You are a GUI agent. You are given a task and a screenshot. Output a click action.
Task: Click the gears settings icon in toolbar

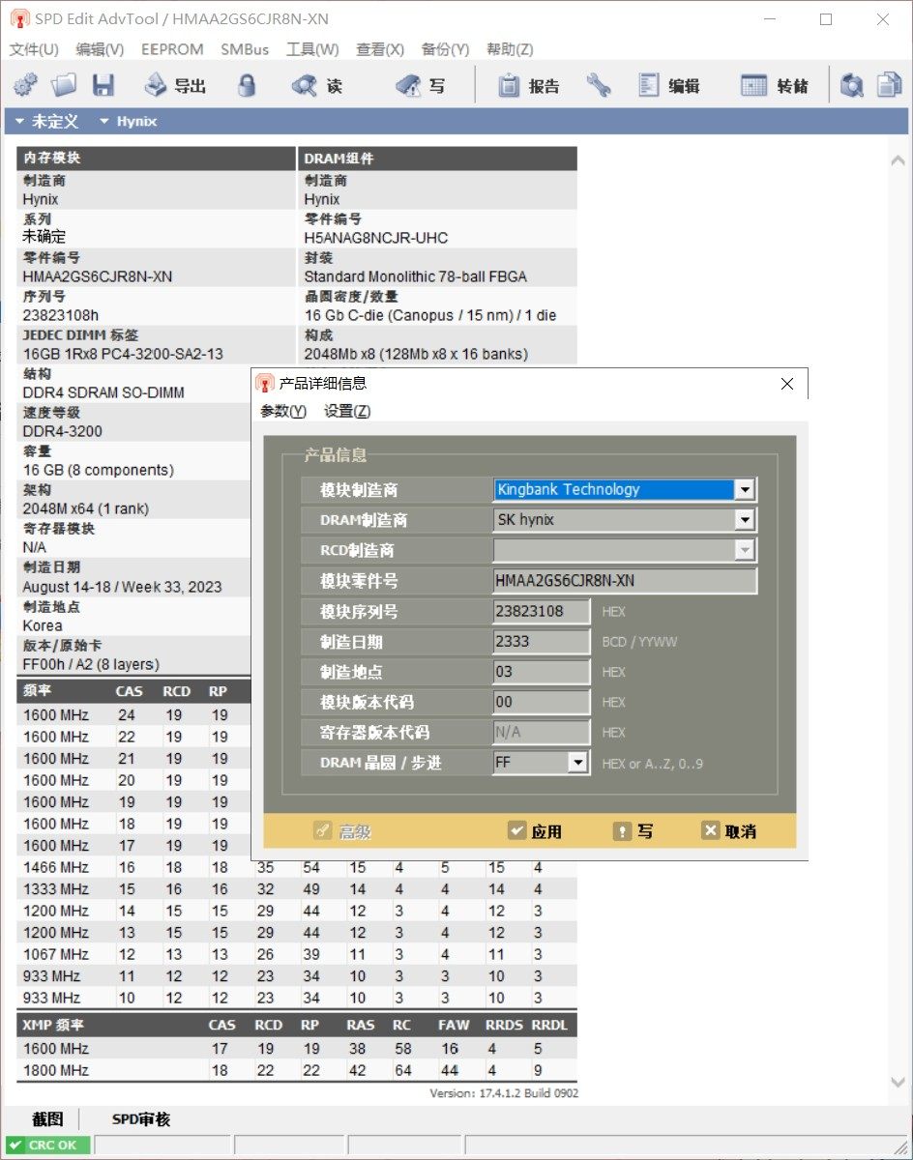tap(25, 85)
